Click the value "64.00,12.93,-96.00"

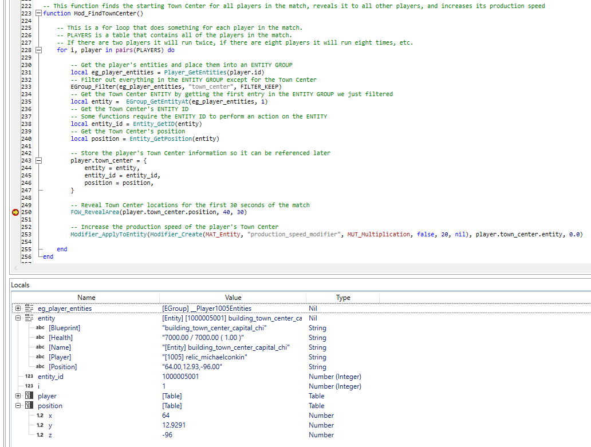pos(192,367)
